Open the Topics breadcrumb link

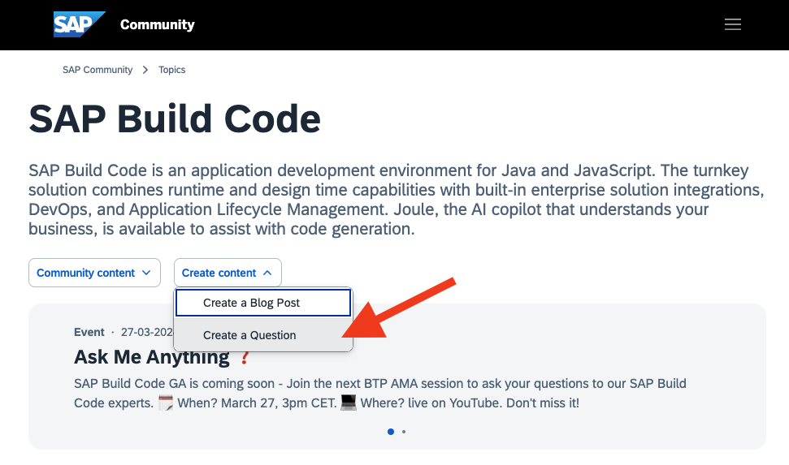tap(172, 70)
